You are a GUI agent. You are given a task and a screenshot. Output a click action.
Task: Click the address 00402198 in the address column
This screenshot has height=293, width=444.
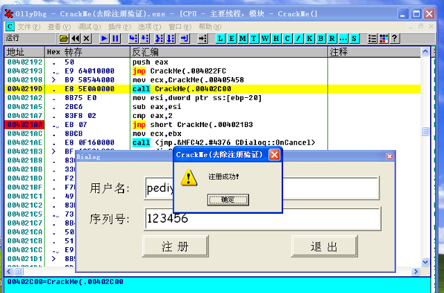pos(25,80)
